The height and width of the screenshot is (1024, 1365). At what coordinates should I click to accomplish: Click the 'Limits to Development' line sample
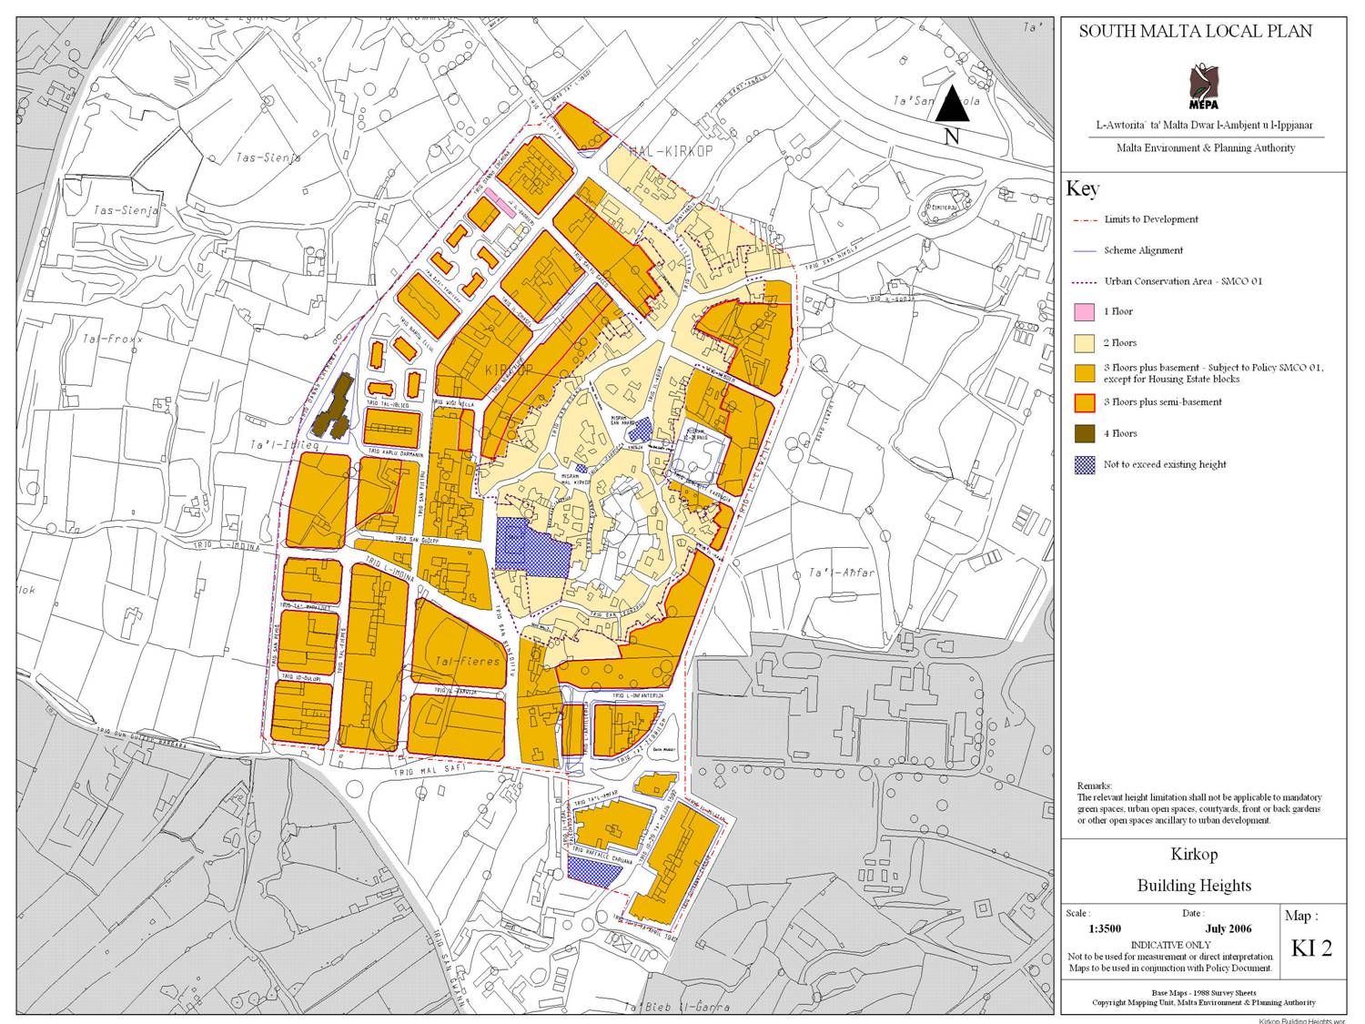tap(1084, 219)
